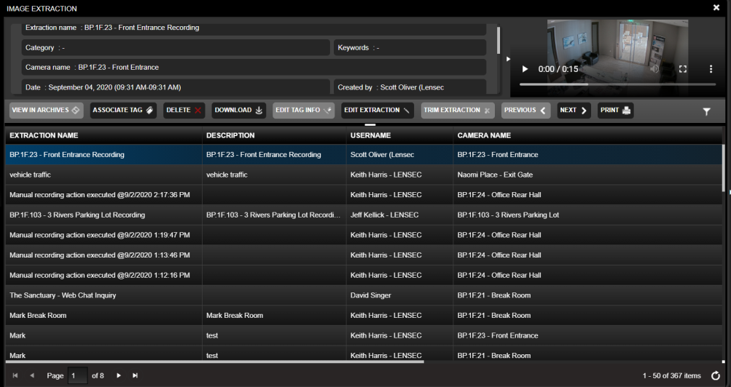This screenshot has height=387, width=731.
Task: Select BP.1F.23 - Front Entrance Recording row
Action: pos(364,154)
